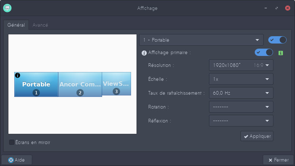Screen dimensions: 295x166
Task: Open the Résolution dropdown
Action: point(241,65)
